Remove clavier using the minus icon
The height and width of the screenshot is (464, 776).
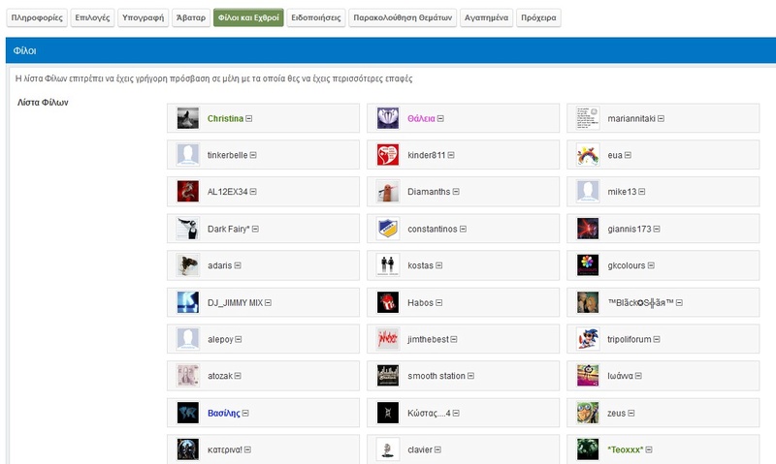point(438,449)
